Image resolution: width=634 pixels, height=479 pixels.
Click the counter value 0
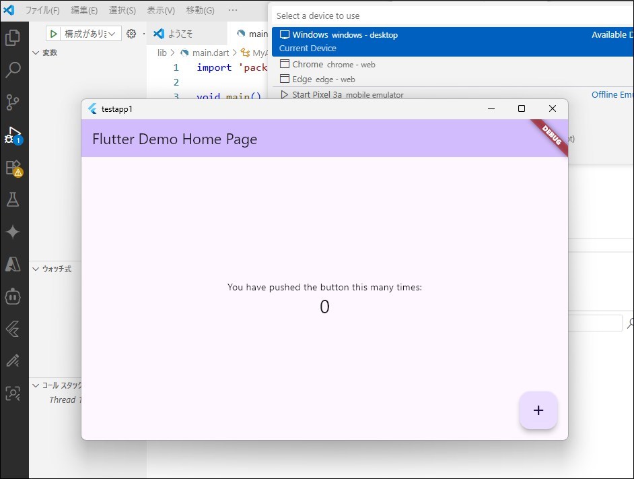pos(324,307)
